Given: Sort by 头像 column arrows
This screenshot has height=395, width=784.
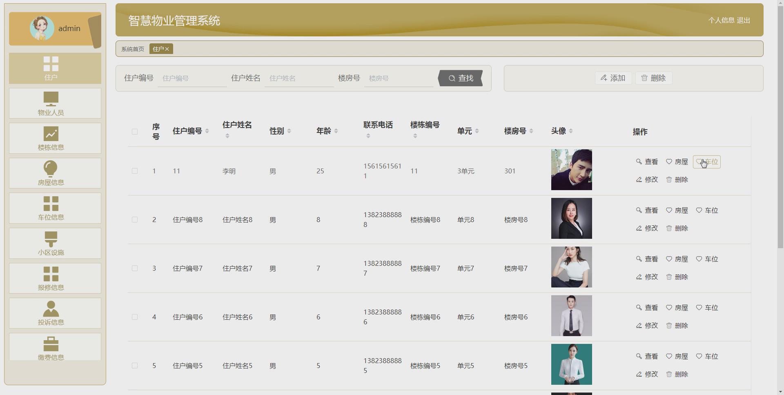Looking at the screenshot, I should pyautogui.click(x=571, y=131).
